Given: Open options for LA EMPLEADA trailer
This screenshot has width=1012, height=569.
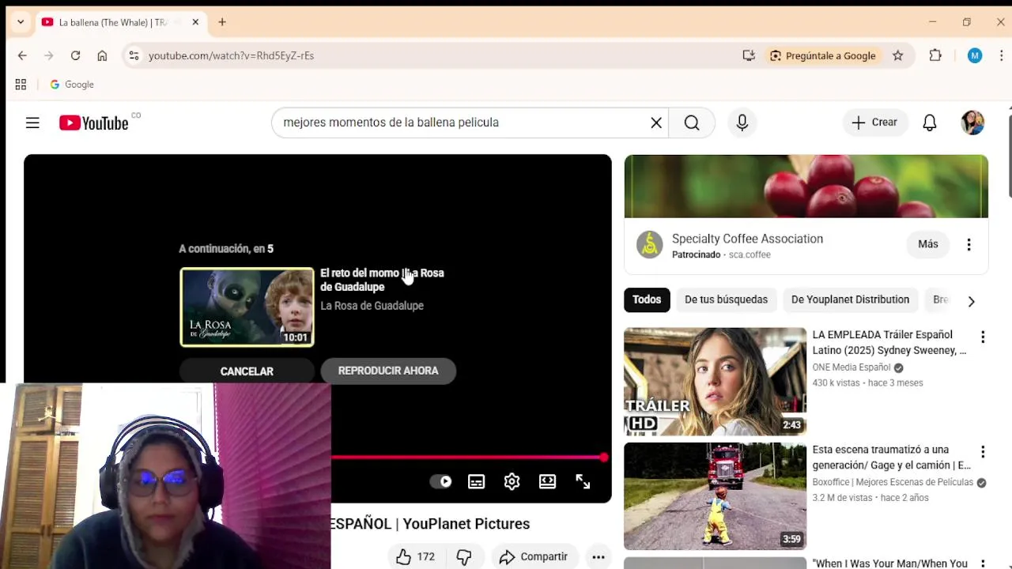Looking at the screenshot, I should (983, 337).
